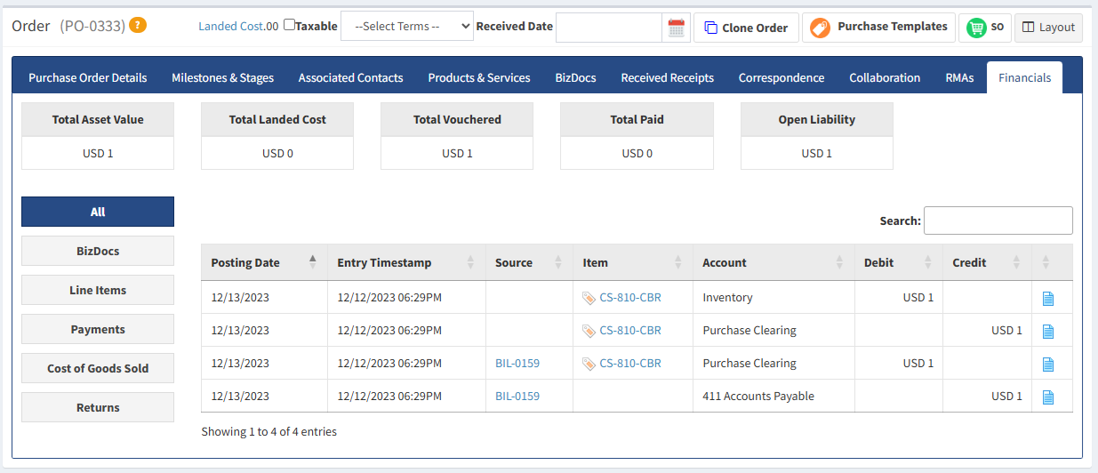
Task: Open the Received Date calendar picker icon
Action: coord(677,28)
